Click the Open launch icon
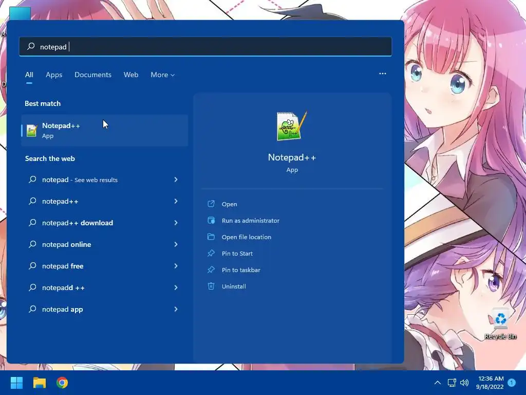Screen dimensions: 526x395 [x=211, y=204]
